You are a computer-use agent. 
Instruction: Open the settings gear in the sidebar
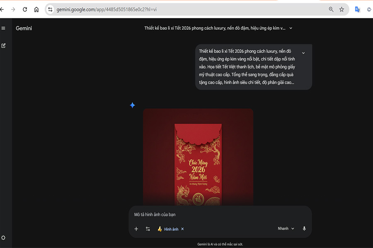(x=3, y=238)
